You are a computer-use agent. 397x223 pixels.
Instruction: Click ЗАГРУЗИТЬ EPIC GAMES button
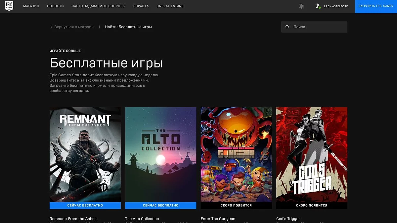tap(376, 6)
